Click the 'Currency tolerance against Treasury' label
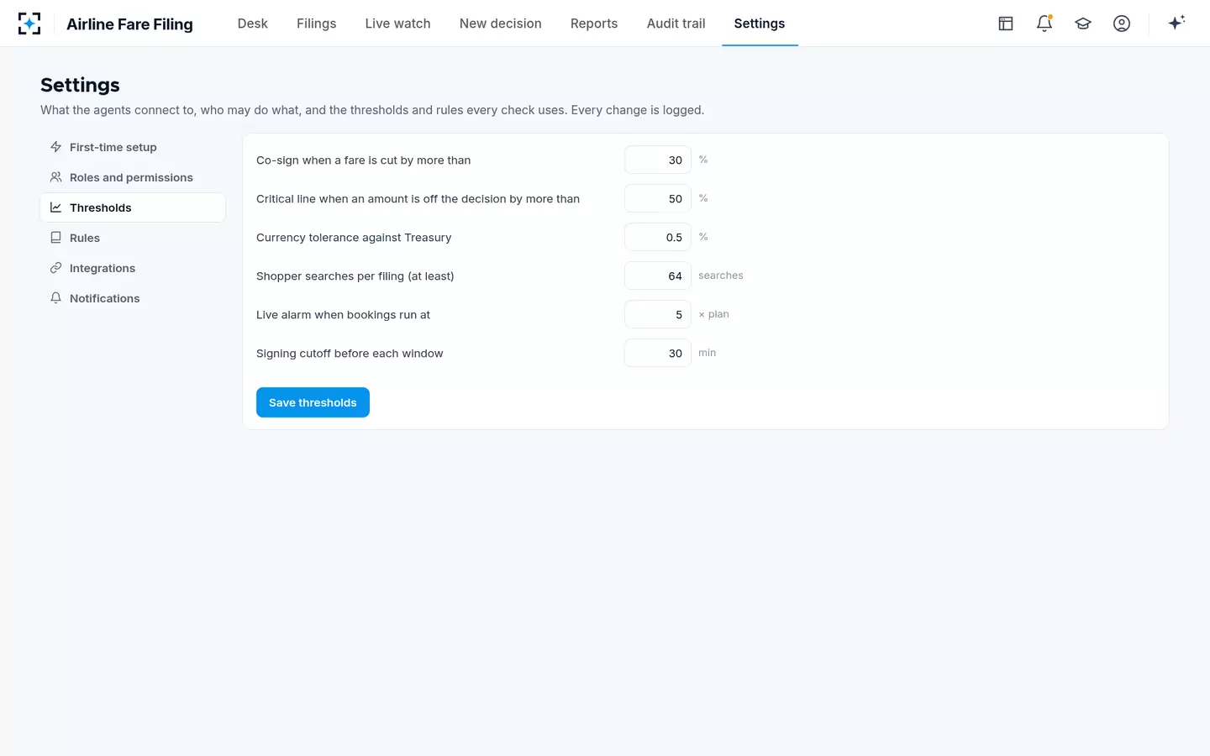Image resolution: width=1210 pixels, height=756 pixels. tap(354, 238)
